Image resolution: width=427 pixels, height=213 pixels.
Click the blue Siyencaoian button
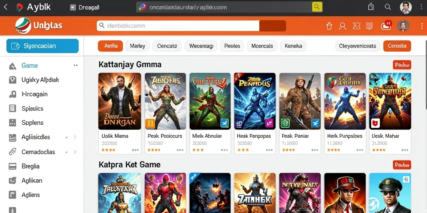pyautogui.click(x=43, y=46)
